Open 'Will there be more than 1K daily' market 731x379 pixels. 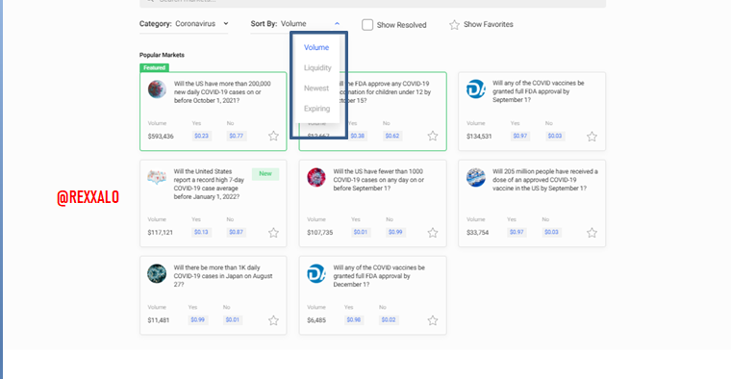pos(223,276)
